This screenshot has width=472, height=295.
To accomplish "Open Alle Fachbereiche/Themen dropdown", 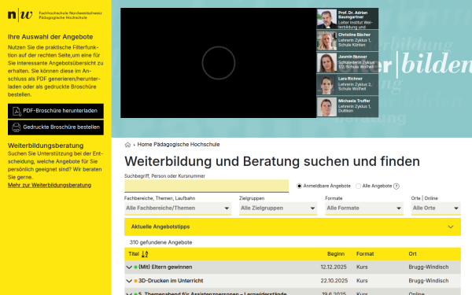I will [x=178, y=208].
